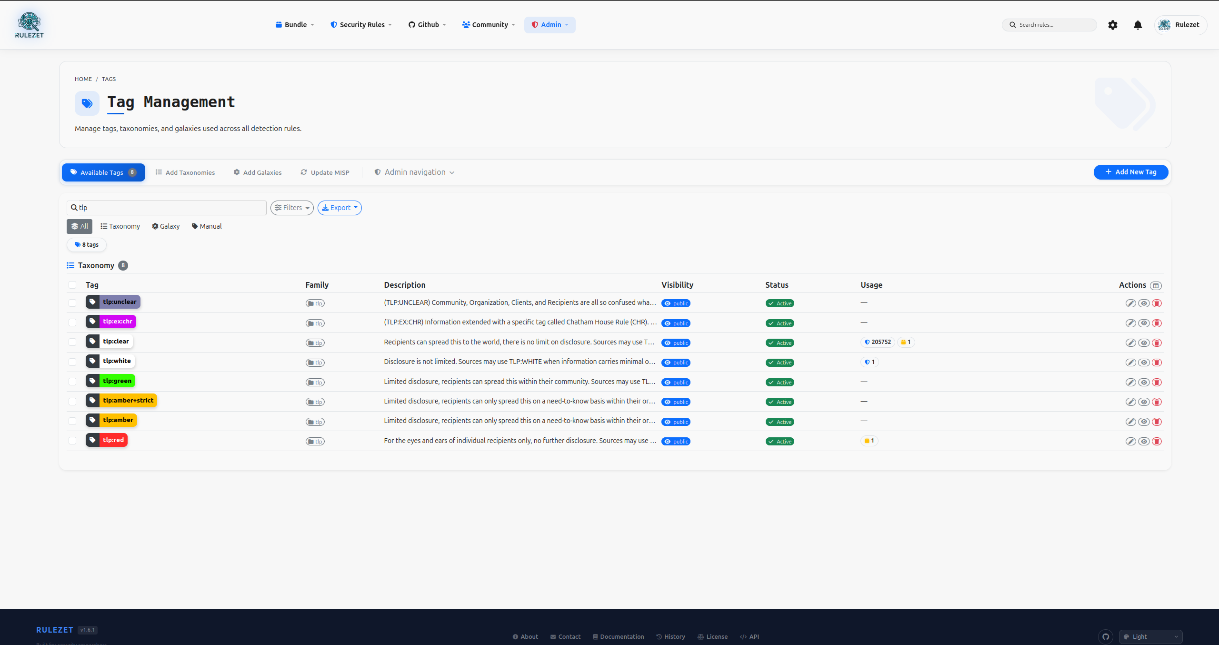Focus the tag search field containing tlp
Image resolution: width=1219 pixels, height=645 pixels.
(167, 208)
